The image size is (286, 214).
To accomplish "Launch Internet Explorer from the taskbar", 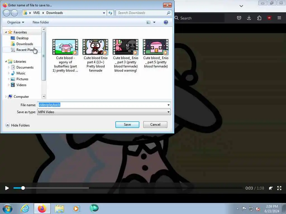I will 25,208.
